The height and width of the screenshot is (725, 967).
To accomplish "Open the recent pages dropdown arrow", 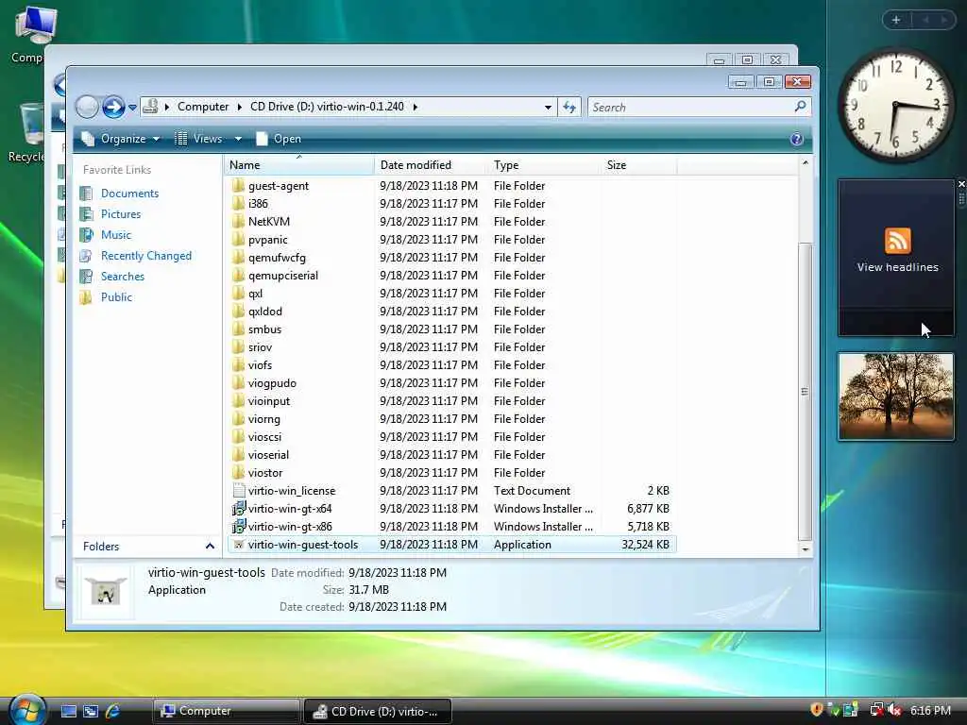I will tap(132, 108).
